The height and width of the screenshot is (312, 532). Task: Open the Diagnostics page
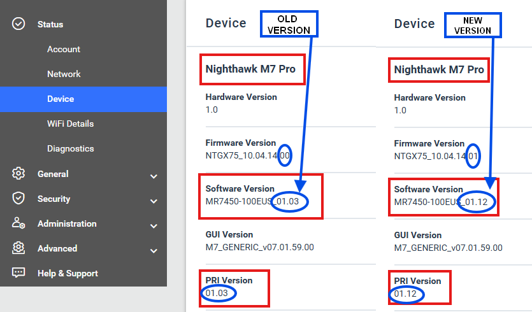(70, 148)
